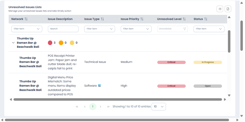This screenshot has height=122, width=245.
Task: Sort by Unresolved Level column arrows
Action: pyautogui.click(x=184, y=19)
